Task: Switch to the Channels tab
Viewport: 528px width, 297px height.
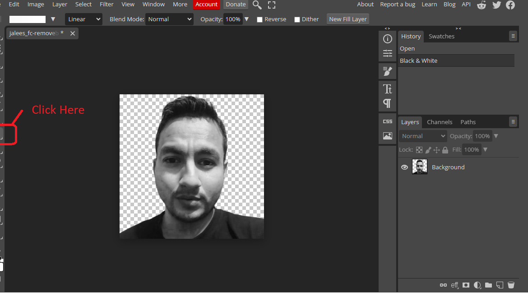Action: tap(440, 122)
